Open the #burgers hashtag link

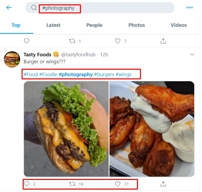(x=104, y=74)
